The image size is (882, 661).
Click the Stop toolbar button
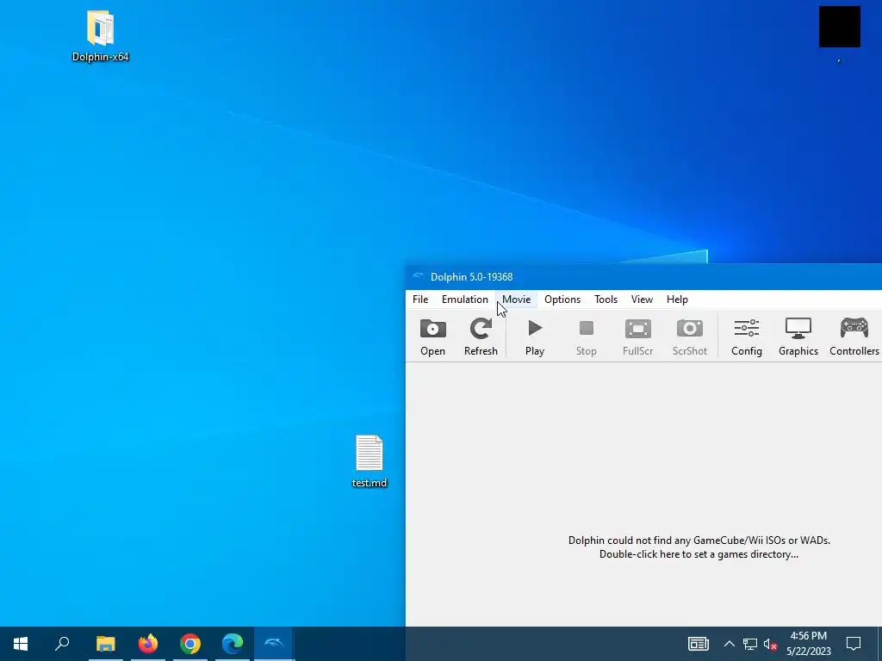click(586, 337)
